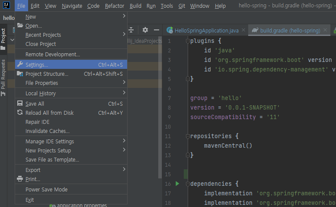The height and width of the screenshot is (207, 336).
Task: Click line number 7 in the gutter
Action: click(x=169, y=98)
